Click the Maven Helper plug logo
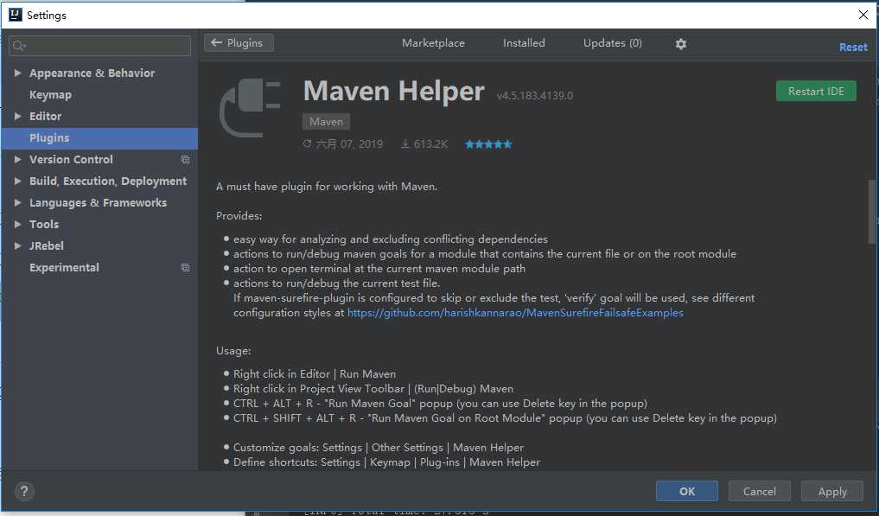Viewport: 879px width, 516px height. point(250,108)
